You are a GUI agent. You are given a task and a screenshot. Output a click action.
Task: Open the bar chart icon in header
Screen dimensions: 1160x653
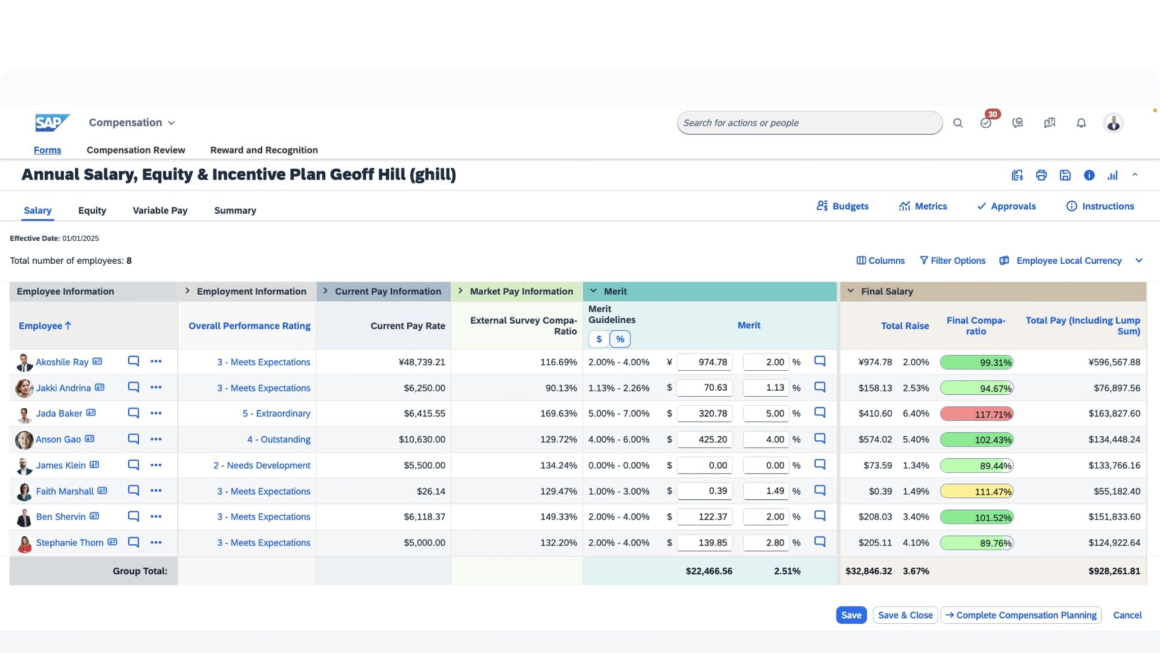coord(1113,175)
